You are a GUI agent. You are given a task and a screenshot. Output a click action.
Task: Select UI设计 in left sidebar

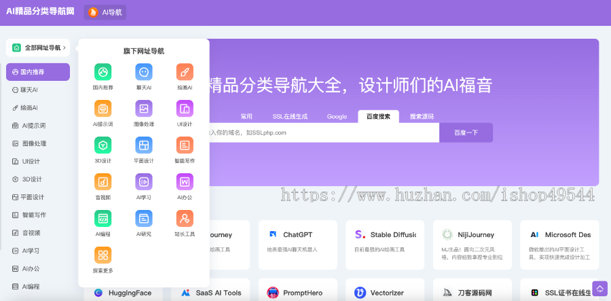pos(38,162)
